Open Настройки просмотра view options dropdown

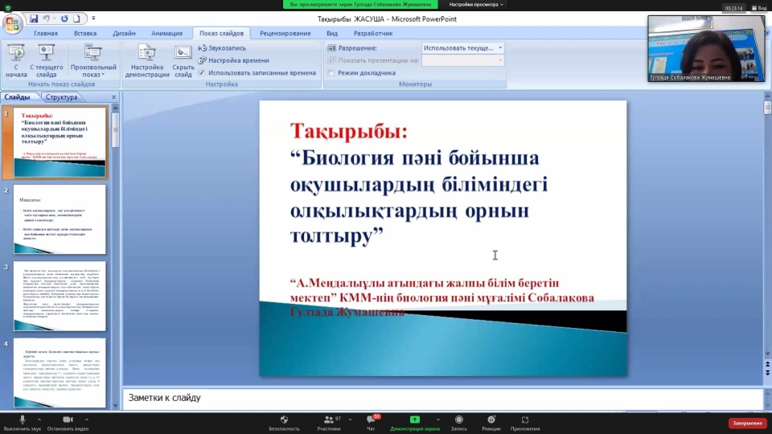477,4
